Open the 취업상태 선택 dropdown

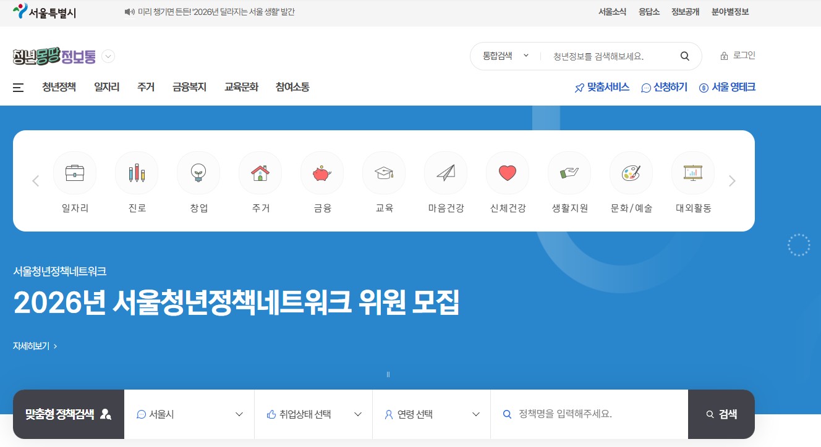tap(313, 414)
